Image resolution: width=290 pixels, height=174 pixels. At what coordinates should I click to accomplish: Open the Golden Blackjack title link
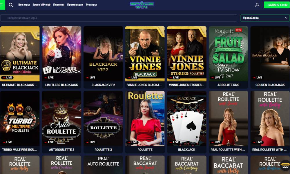click(270, 85)
